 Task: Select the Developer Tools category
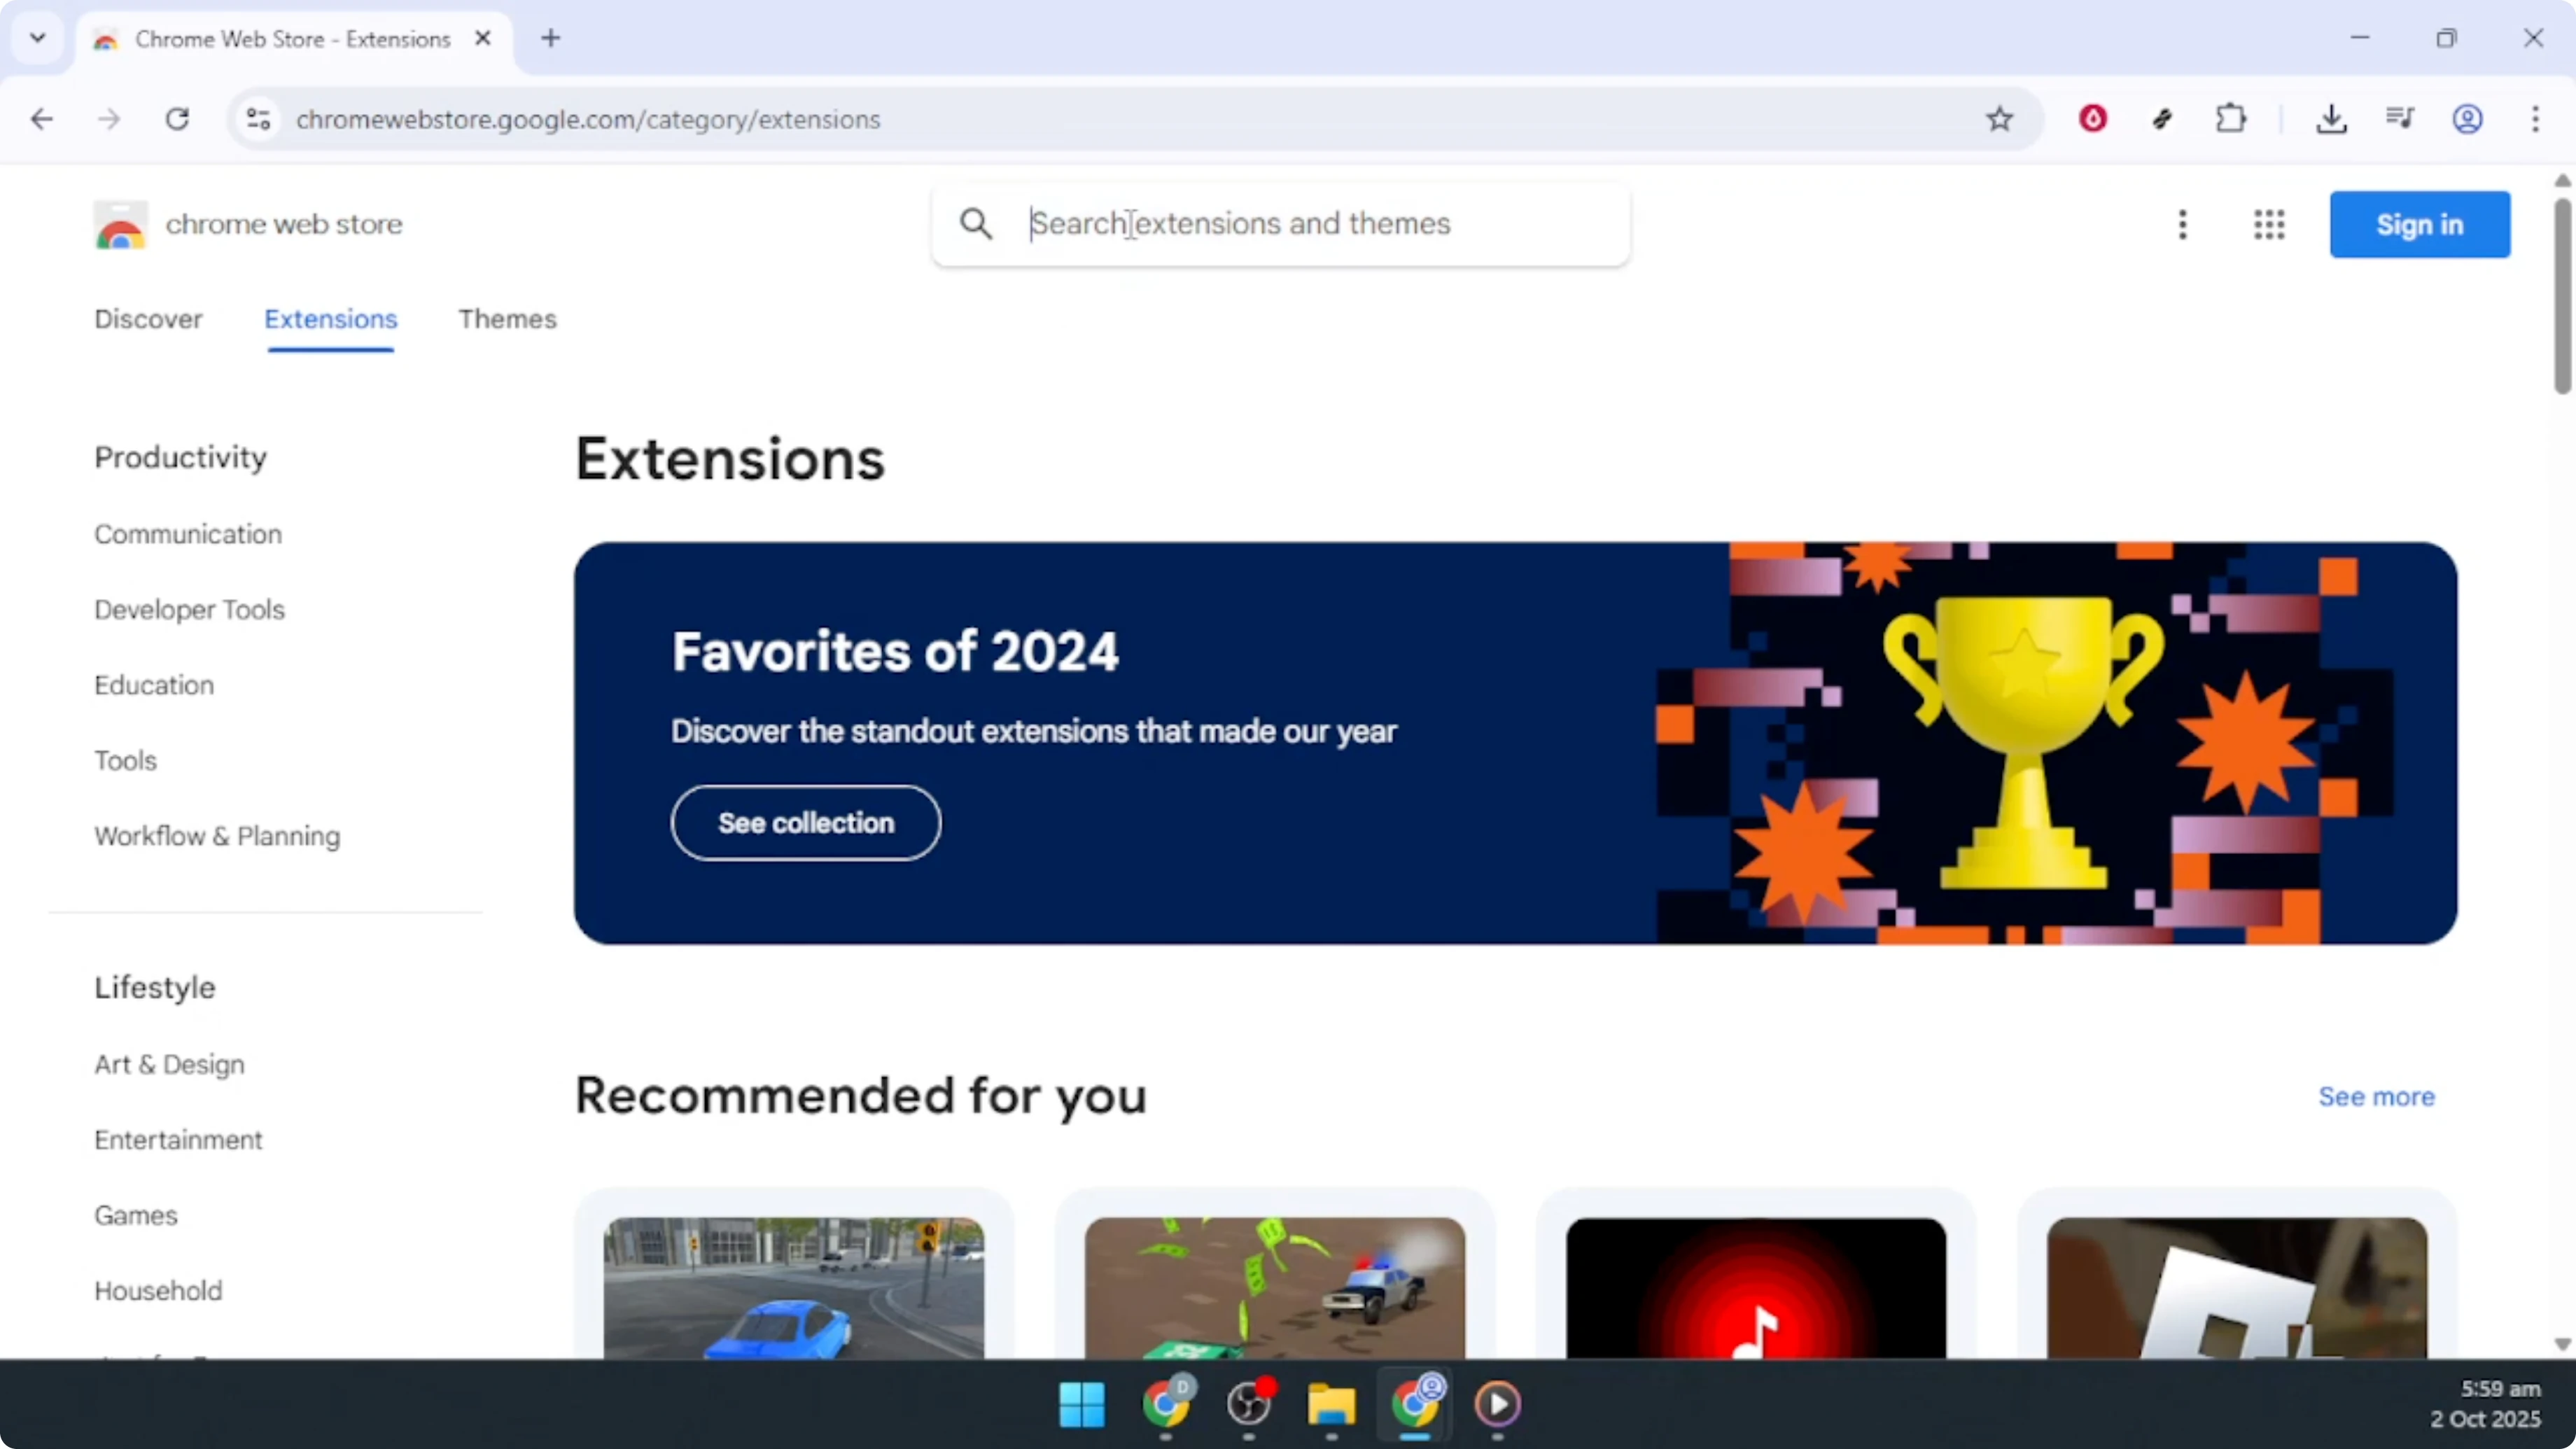pyautogui.click(x=189, y=609)
